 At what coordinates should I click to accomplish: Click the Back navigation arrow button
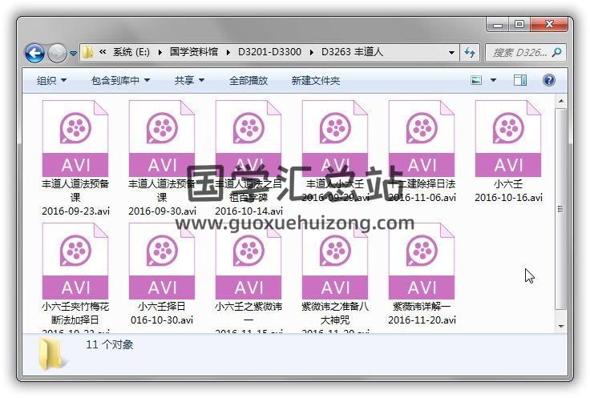tap(34, 53)
